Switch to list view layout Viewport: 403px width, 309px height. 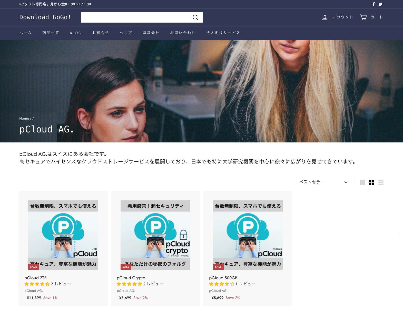click(x=381, y=182)
